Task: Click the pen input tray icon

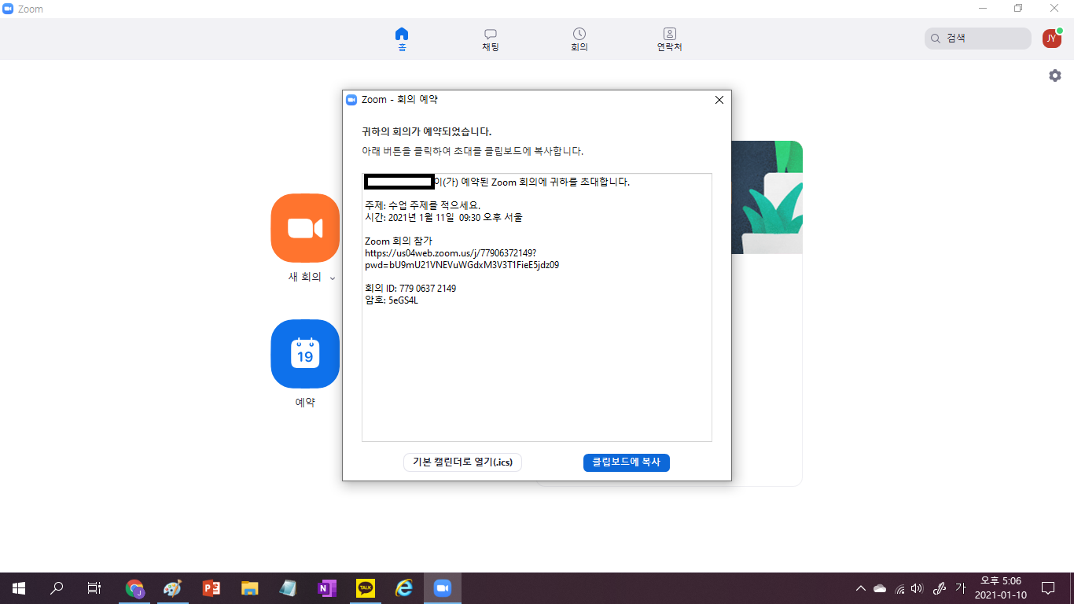Action: click(x=939, y=588)
